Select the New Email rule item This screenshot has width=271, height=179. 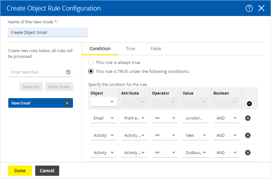(x=40, y=103)
